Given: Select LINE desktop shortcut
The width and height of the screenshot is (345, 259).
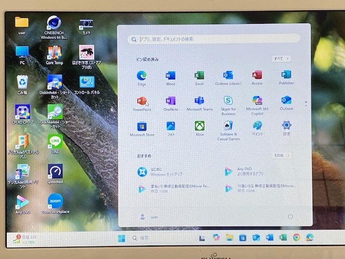Looking at the screenshot, I should (55, 144).
